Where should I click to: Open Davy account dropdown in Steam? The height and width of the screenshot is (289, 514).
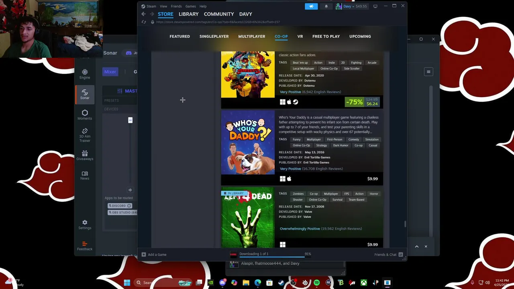coord(351,6)
